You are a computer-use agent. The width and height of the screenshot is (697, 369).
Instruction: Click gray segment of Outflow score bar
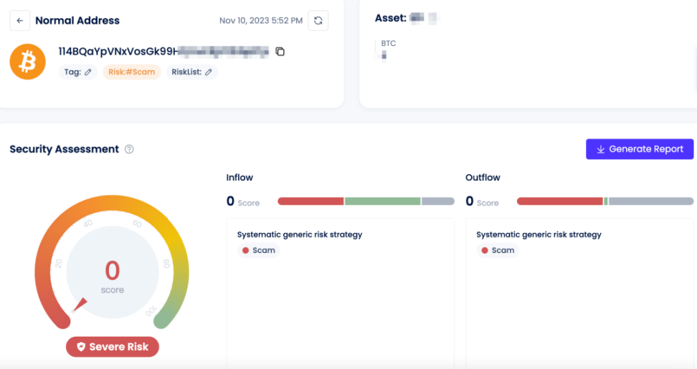click(650, 201)
